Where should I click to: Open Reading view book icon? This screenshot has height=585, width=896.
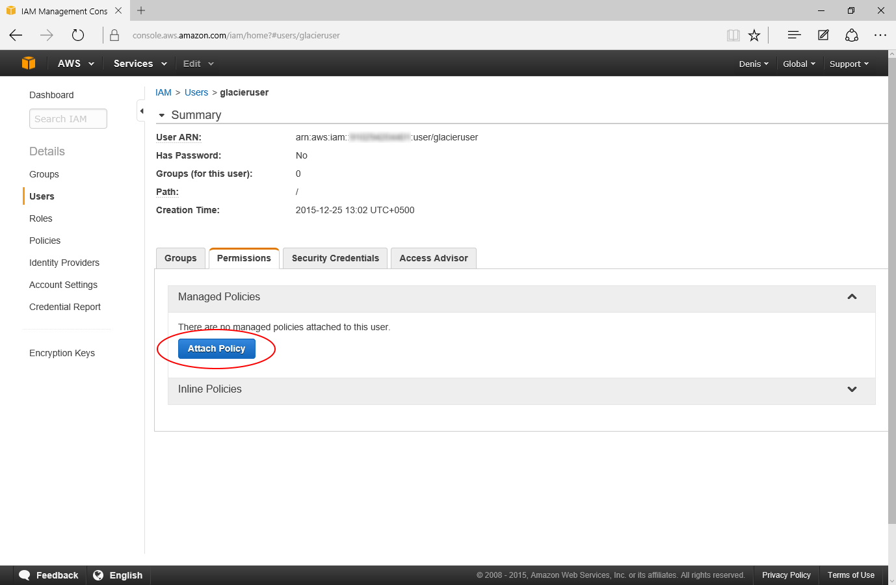(733, 35)
